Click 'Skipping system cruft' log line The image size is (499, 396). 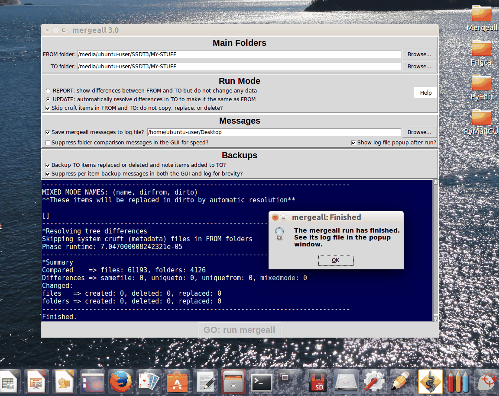pos(147,239)
